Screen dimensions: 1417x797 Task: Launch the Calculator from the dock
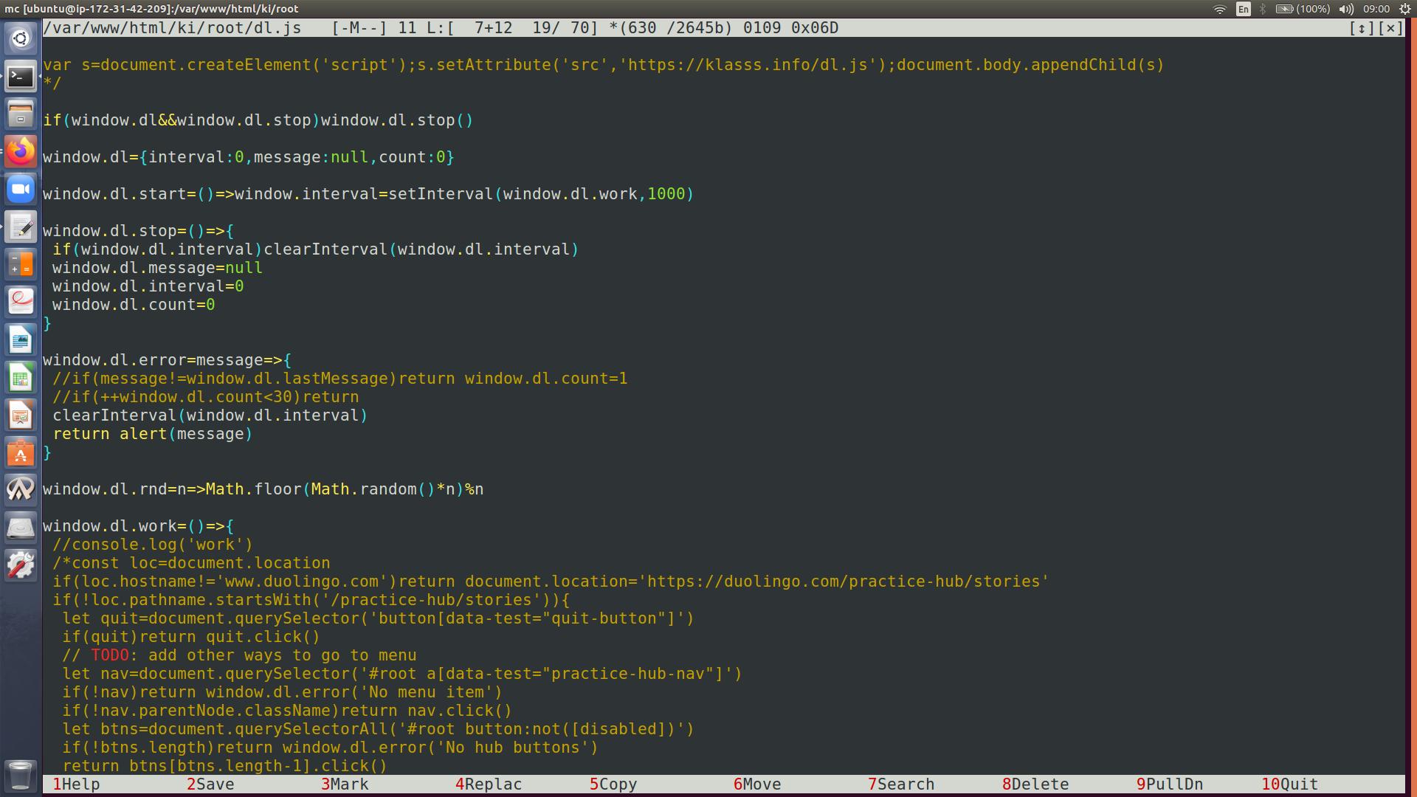[21, 265]
